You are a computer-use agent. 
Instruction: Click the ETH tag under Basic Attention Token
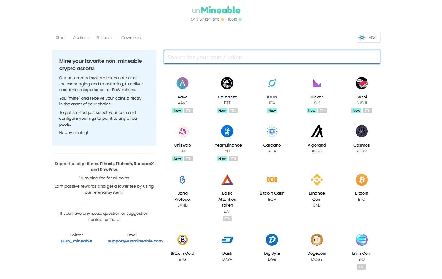pyautogui.click(x=227, y=219)
